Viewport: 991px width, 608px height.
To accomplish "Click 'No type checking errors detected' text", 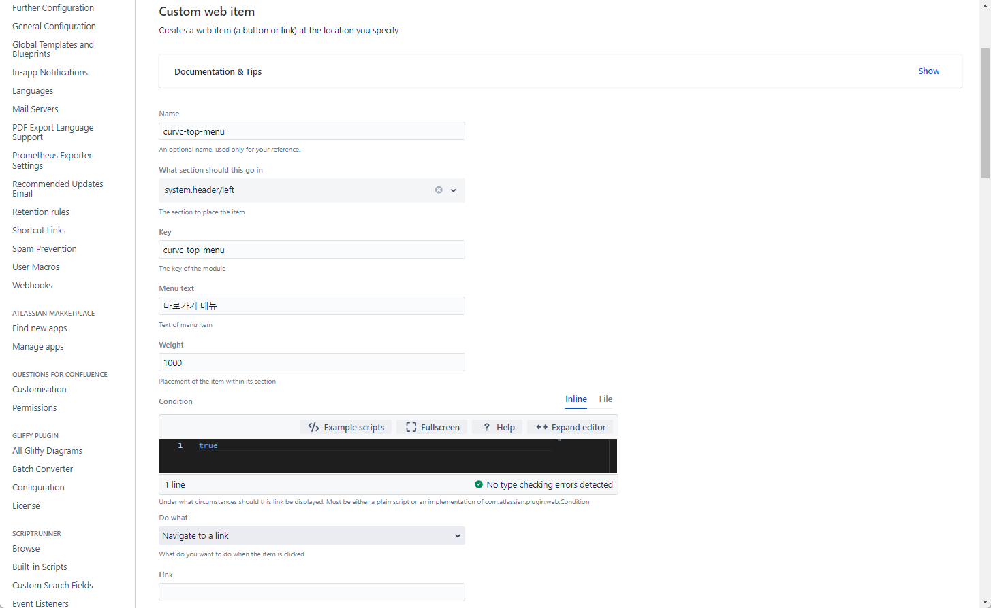I will click(x=550, y=484).
